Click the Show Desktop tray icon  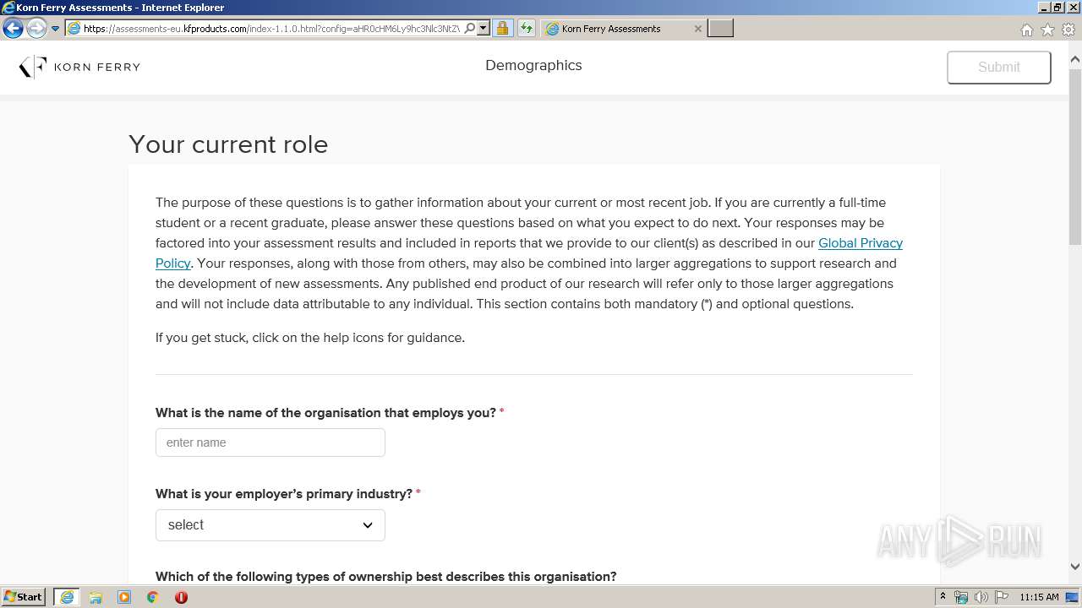coord(1072,597)
